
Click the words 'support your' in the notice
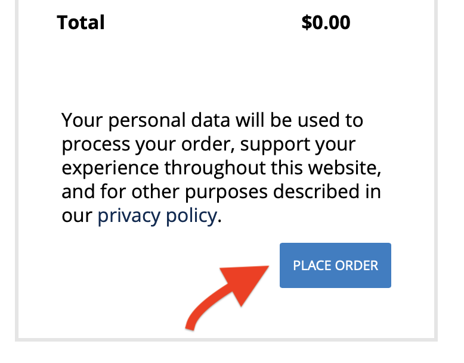point(298,145)
